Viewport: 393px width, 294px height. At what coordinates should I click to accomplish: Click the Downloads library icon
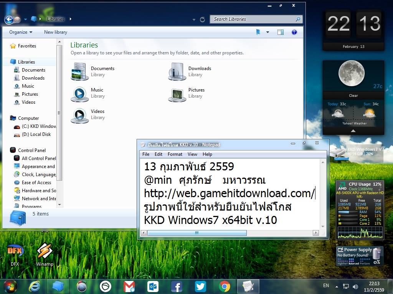click(x=177, y=72)
